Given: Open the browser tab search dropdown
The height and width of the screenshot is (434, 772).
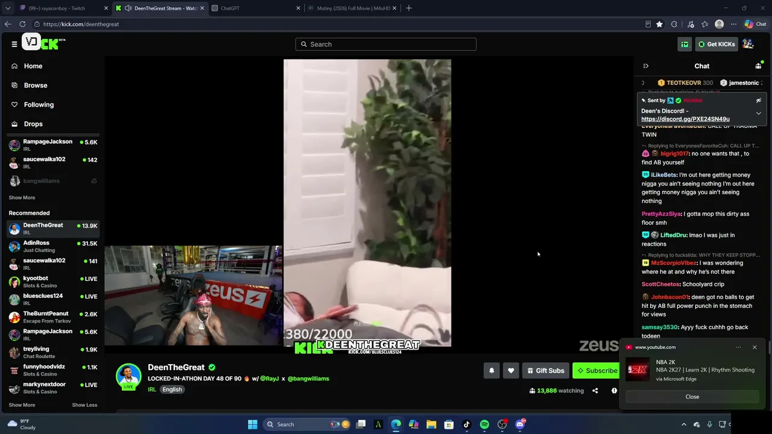Looking at the screenshot, I should (x=7, y=8).
